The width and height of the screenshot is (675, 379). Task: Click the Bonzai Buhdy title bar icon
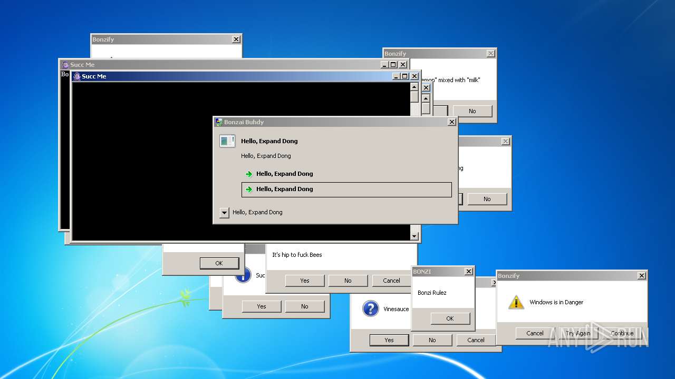coord(218,122)
